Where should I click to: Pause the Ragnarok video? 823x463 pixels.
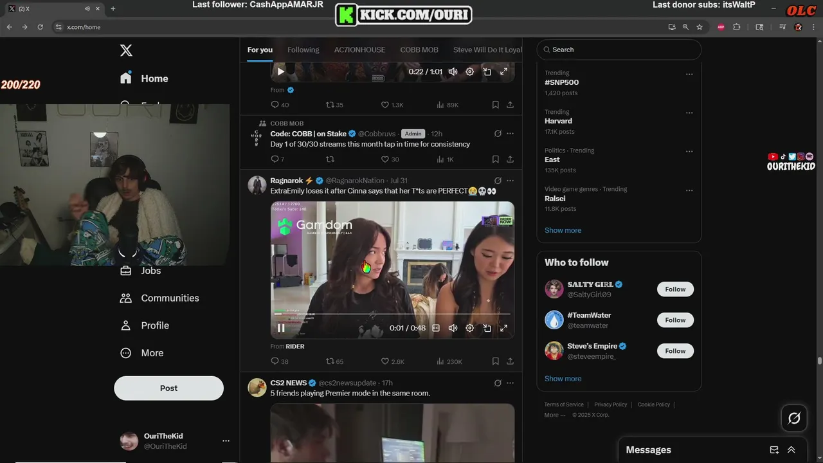[x=281, y=328]
